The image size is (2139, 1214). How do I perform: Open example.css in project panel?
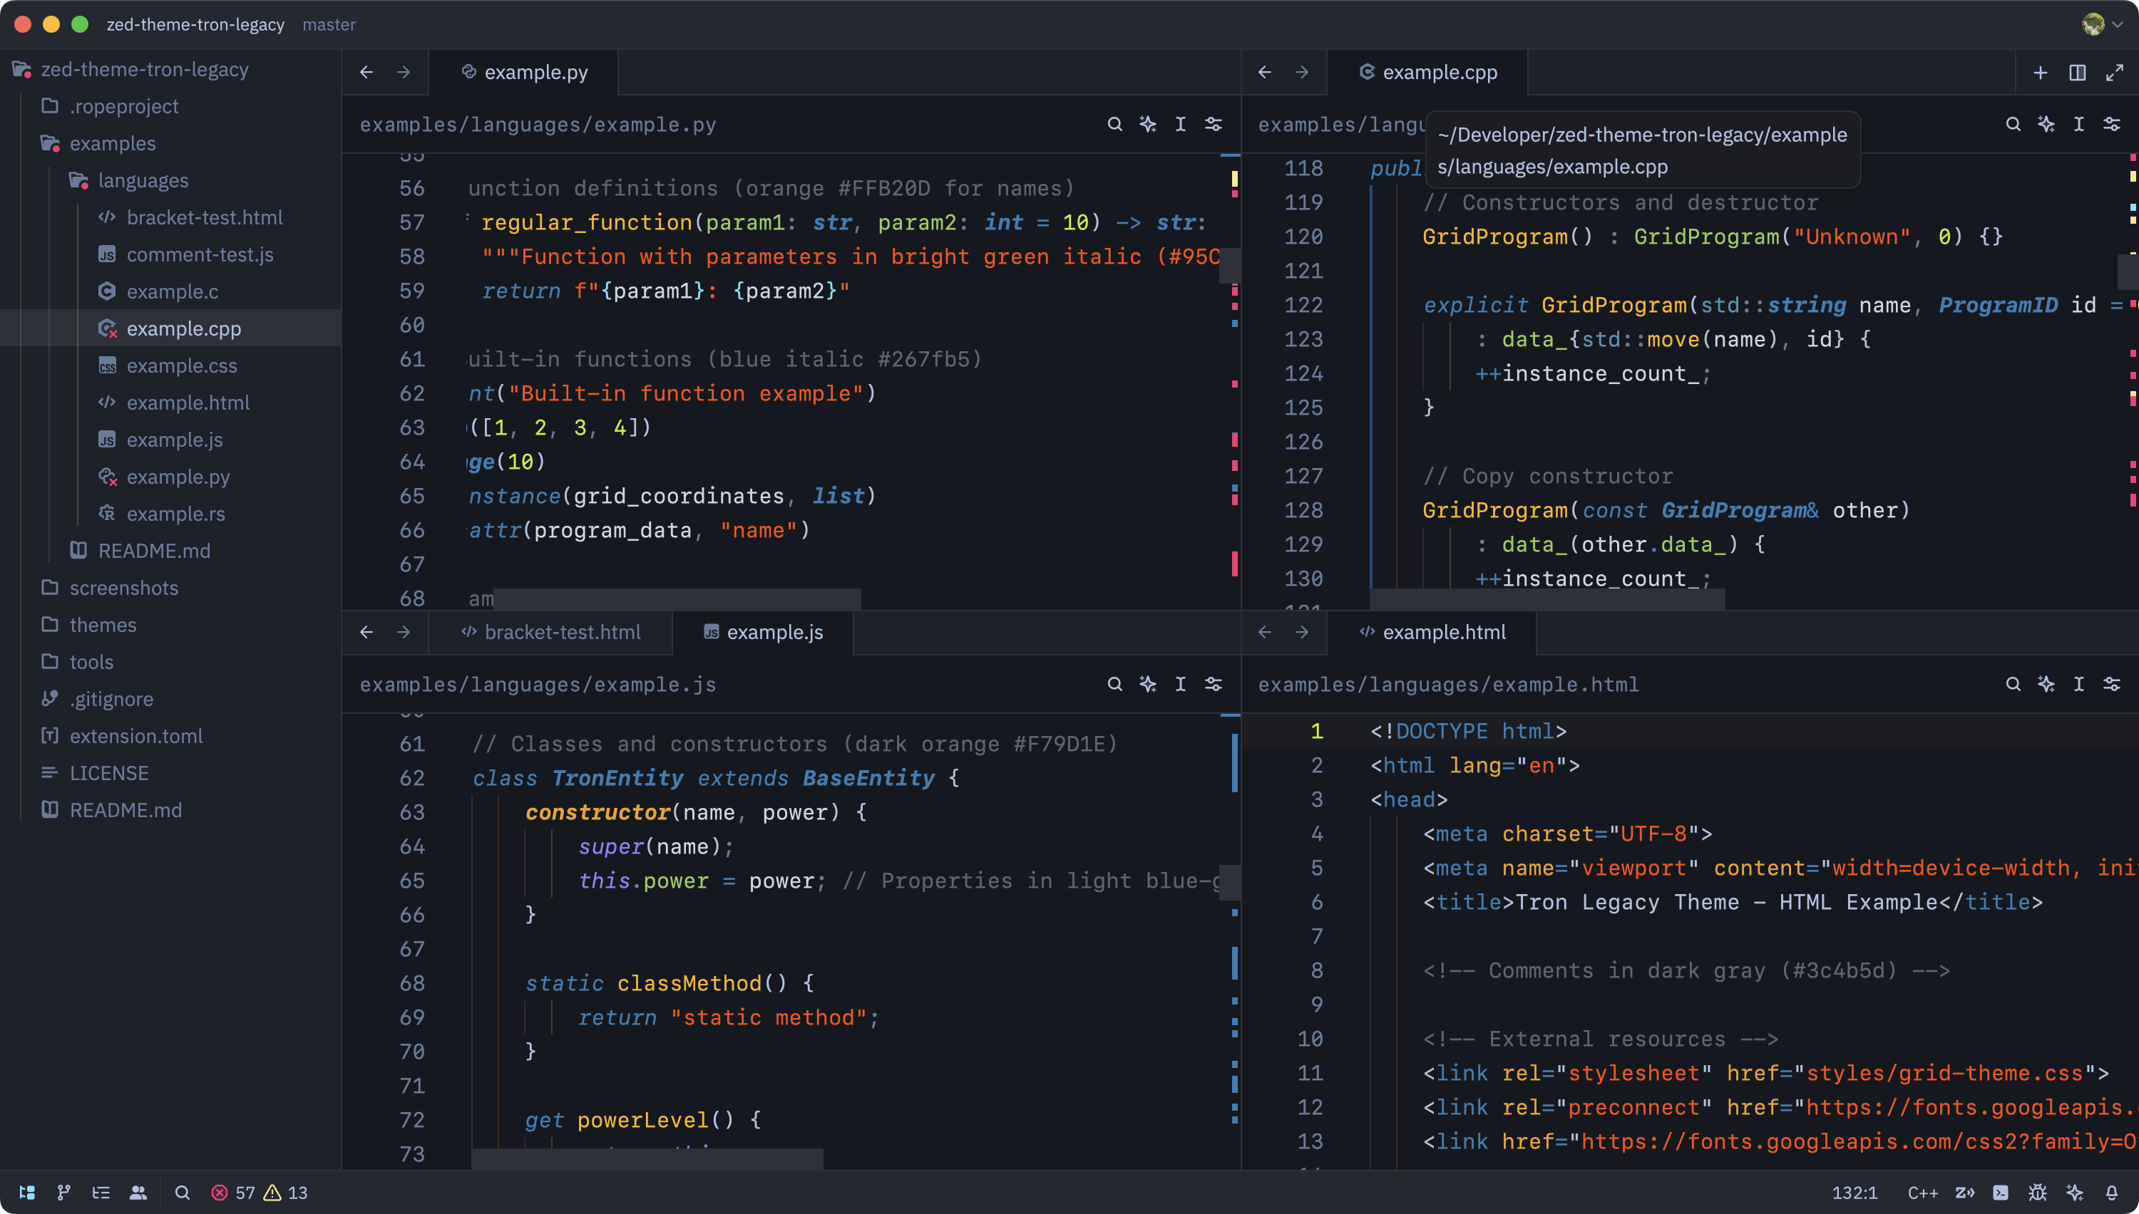tap(170, 365)
